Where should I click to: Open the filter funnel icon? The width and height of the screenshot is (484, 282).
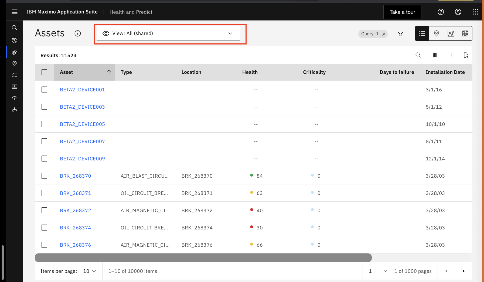point(401,33)
